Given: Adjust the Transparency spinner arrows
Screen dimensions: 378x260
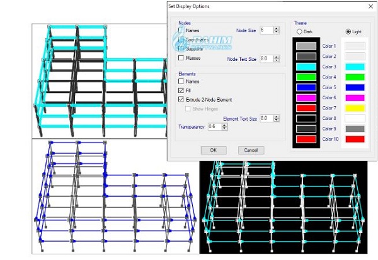Looking at the screenshot, I should point(224,127).
